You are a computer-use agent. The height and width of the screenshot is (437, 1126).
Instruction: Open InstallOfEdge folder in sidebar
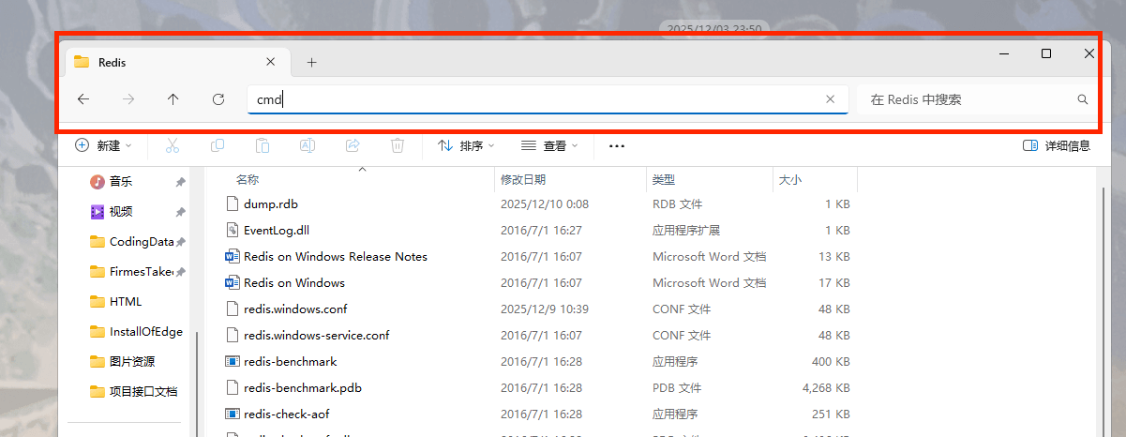(x=136, y=331)
